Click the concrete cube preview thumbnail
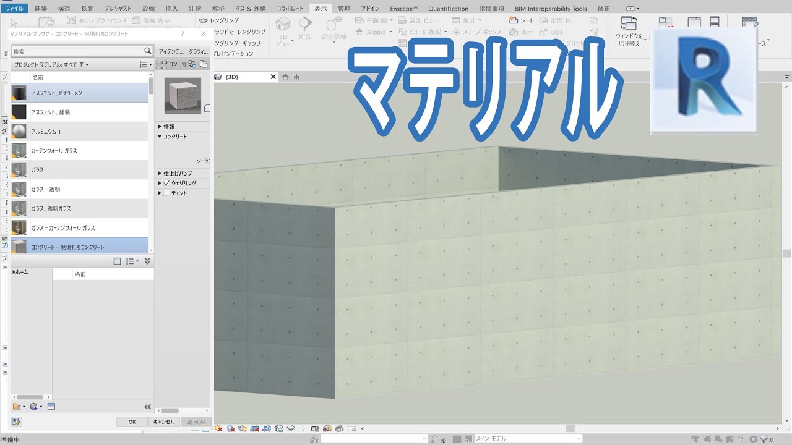The width and height of the screenshot is (792, 445). pos(183,95)
